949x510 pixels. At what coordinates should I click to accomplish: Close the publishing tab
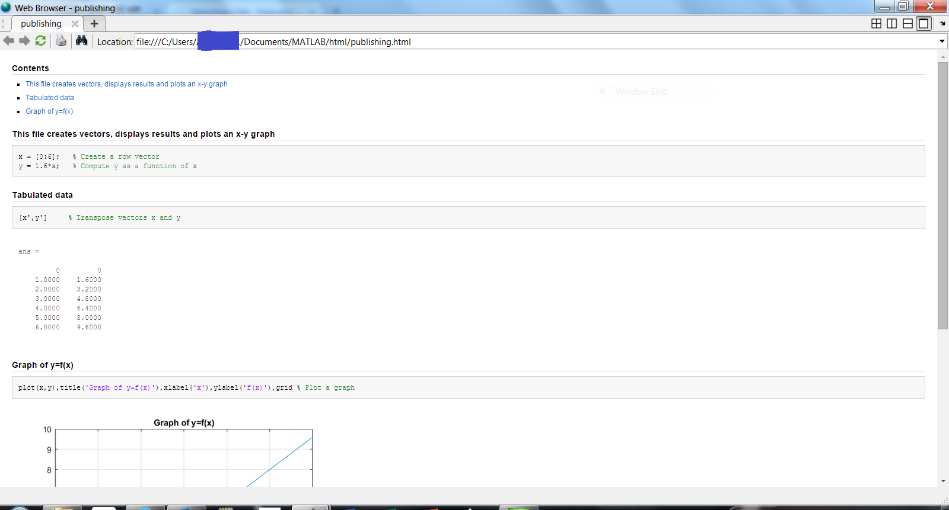coord(75,24)
